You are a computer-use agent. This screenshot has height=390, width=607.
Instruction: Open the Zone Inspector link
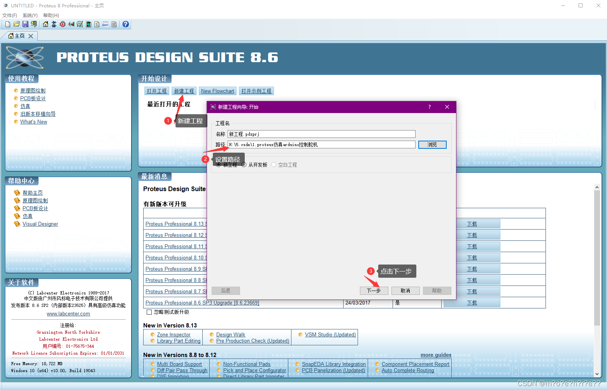pos(174,334)
